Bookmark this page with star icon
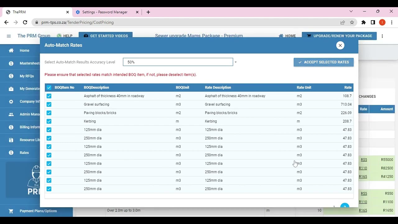Viewport: 398px width, 224px height. coord(352,22)
